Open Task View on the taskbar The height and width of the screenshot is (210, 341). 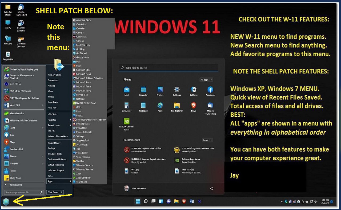[x=153, y=201]
